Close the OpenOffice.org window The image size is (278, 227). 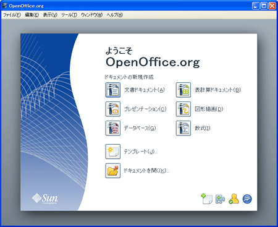(272, 6)
